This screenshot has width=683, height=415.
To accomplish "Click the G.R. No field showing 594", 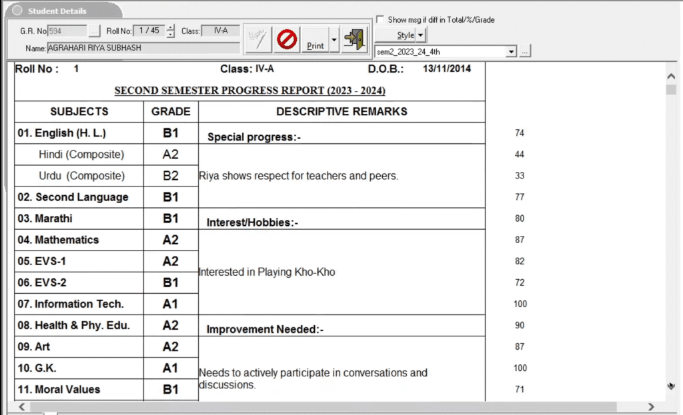I will [67, 30].
